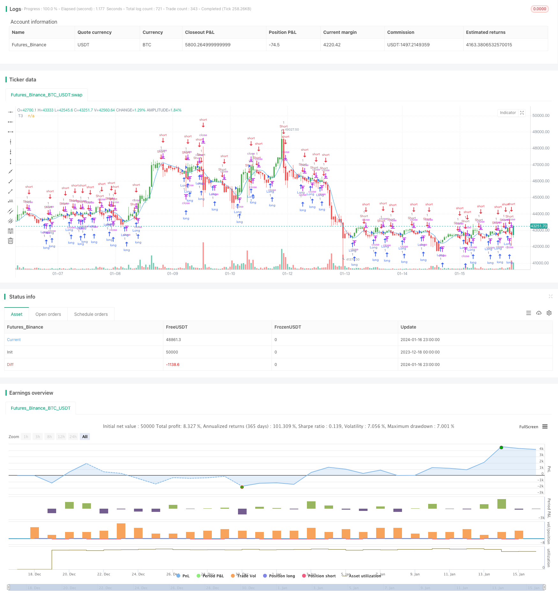Click the chart fullscreen expand icon beside Indicator
The width and height of the screenshot is (558, 600).
[x=522, y=113]
